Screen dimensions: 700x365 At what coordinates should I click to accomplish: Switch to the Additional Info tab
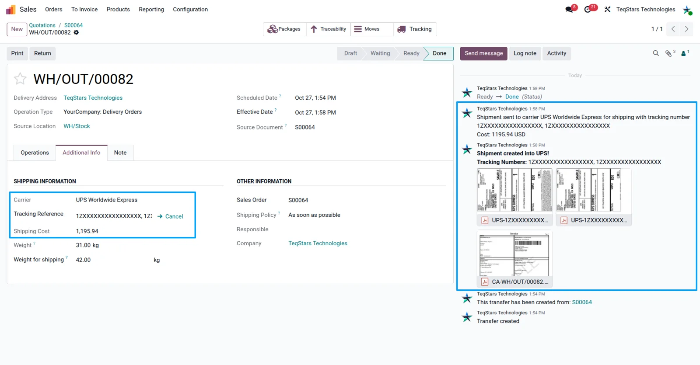[81, 153]
